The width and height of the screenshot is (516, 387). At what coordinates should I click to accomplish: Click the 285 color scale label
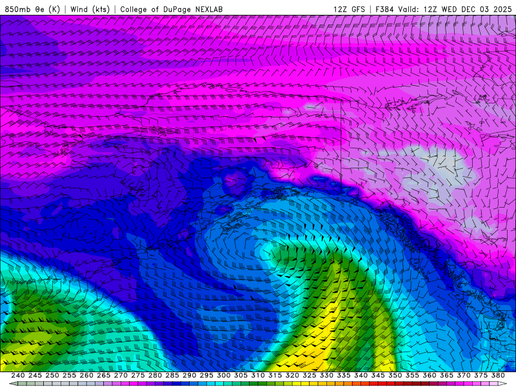point(172,375)
